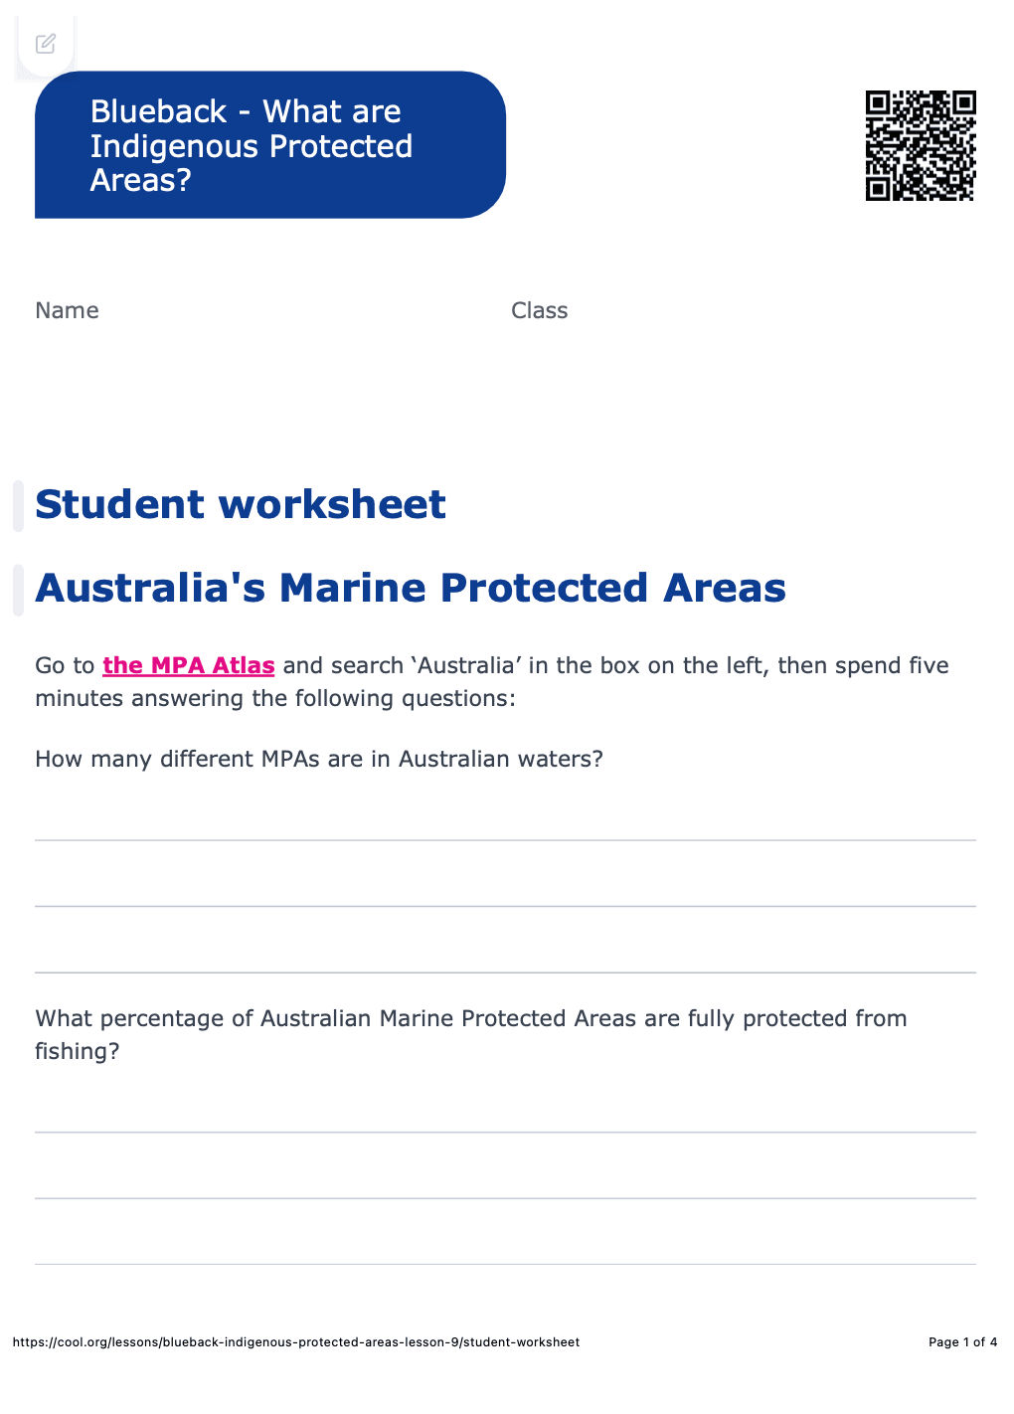Click the first answer line under fishing question
The width and height of the screenshot is (1014, 1414).
(505, 1131)
